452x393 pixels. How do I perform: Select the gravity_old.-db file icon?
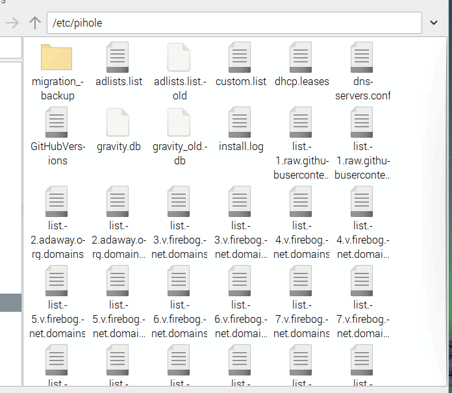[179, 122]
